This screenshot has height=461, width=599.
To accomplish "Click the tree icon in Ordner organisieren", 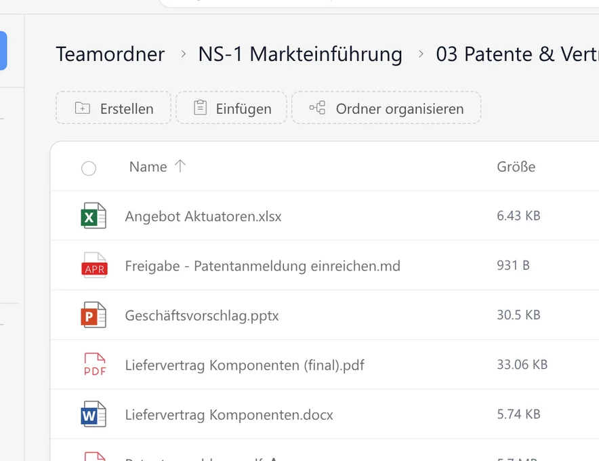I will tap(317, 107).
